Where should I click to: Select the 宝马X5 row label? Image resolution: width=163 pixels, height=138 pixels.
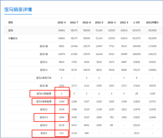tap(44, 125)
